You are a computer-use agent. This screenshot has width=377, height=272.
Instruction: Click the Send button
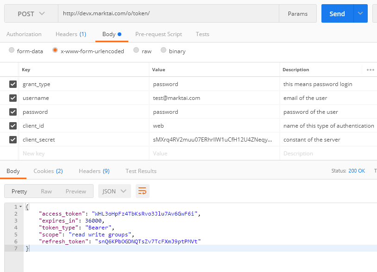pos(337,13)
